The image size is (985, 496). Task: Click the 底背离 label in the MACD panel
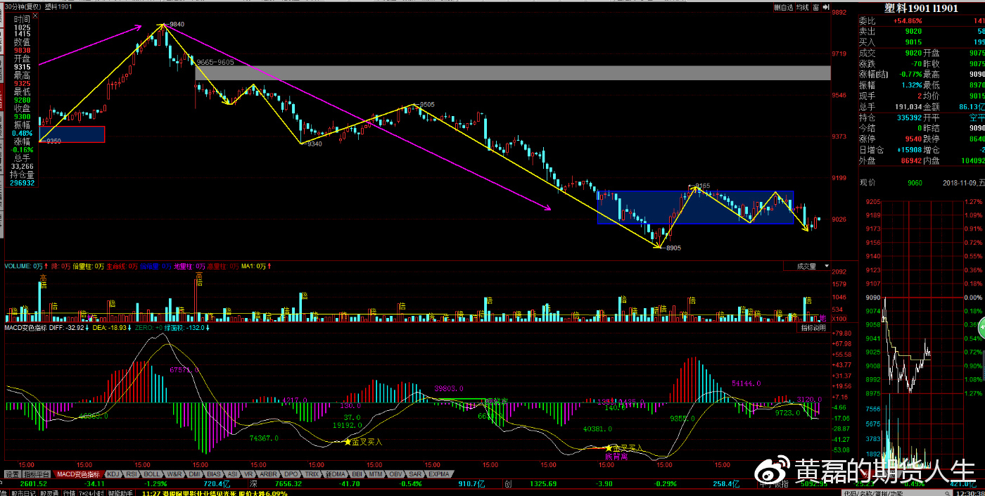(616, 457)
